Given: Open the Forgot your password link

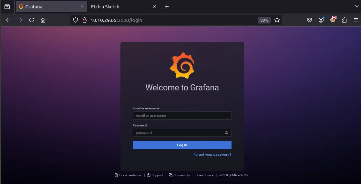Looking at the screenshot, I should [212, 154].
